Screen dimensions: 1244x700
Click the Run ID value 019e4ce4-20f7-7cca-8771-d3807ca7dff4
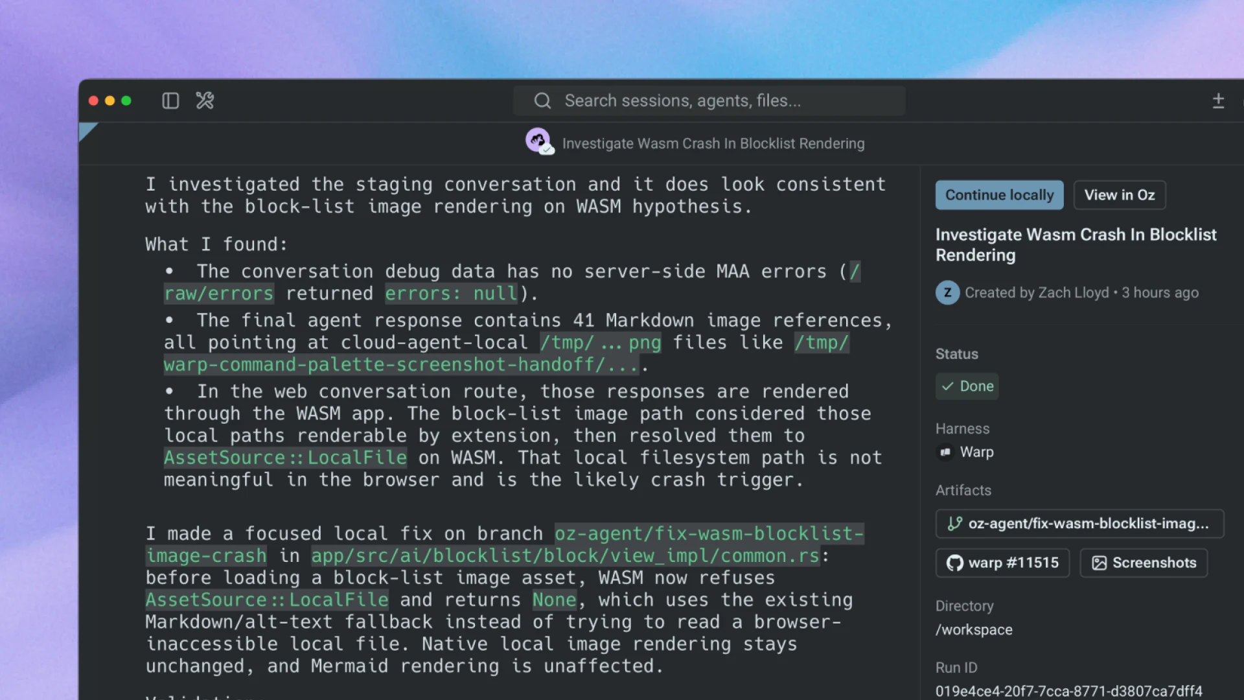click(1068, 691)
